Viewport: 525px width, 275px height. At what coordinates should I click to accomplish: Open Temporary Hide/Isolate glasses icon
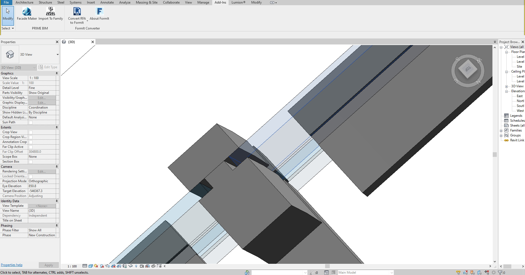tap(130, 266)
